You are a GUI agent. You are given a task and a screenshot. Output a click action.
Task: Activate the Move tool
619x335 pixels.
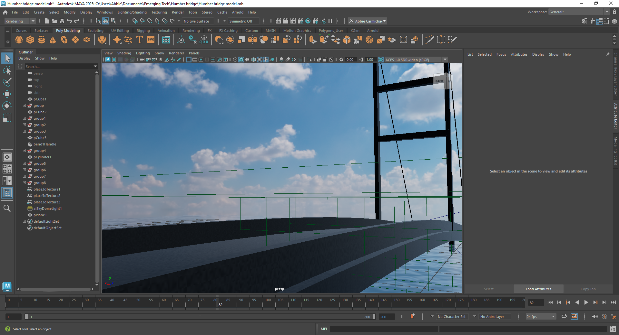pos(7,94)
